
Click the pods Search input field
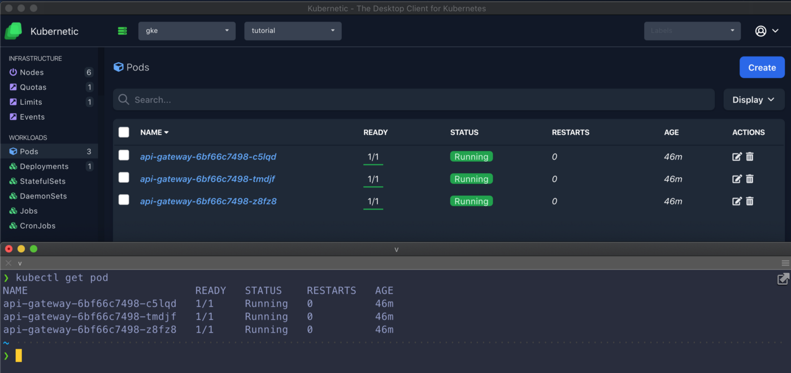[414, 99]
